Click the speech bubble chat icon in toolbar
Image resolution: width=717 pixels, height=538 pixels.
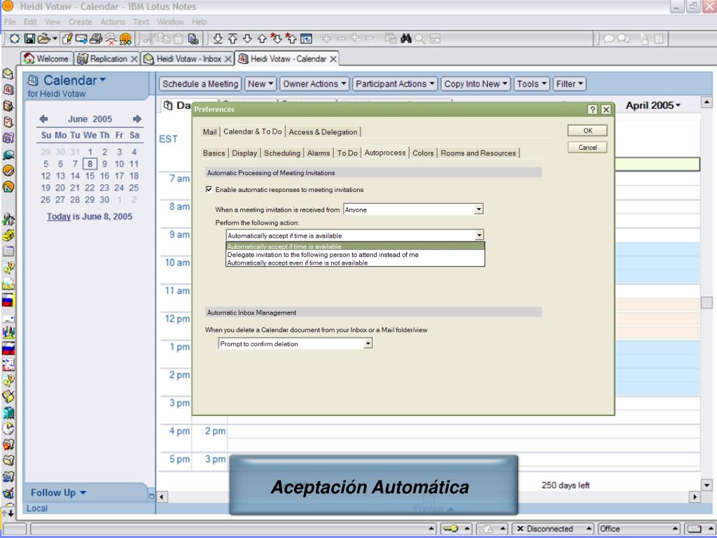click(609, 39)
